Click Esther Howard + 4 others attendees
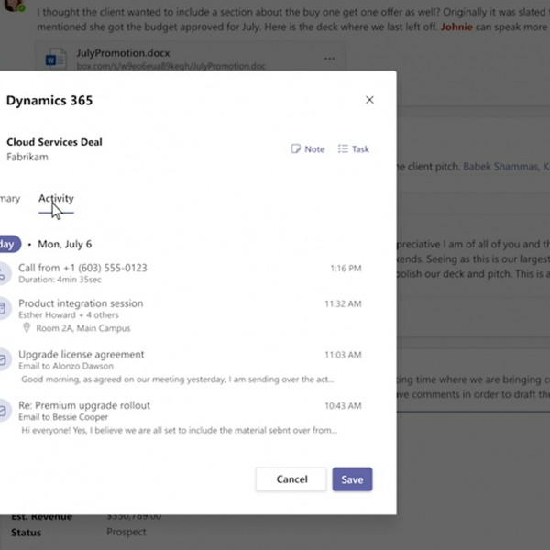550x550 pixels. tap(69, 315)
